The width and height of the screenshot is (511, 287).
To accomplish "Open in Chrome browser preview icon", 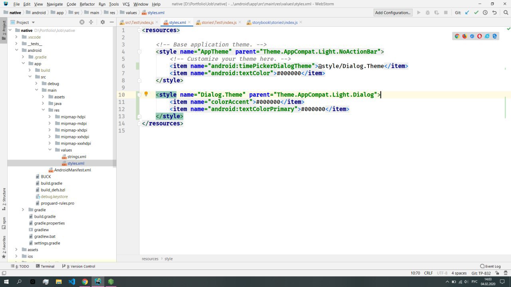I will 457,36.
